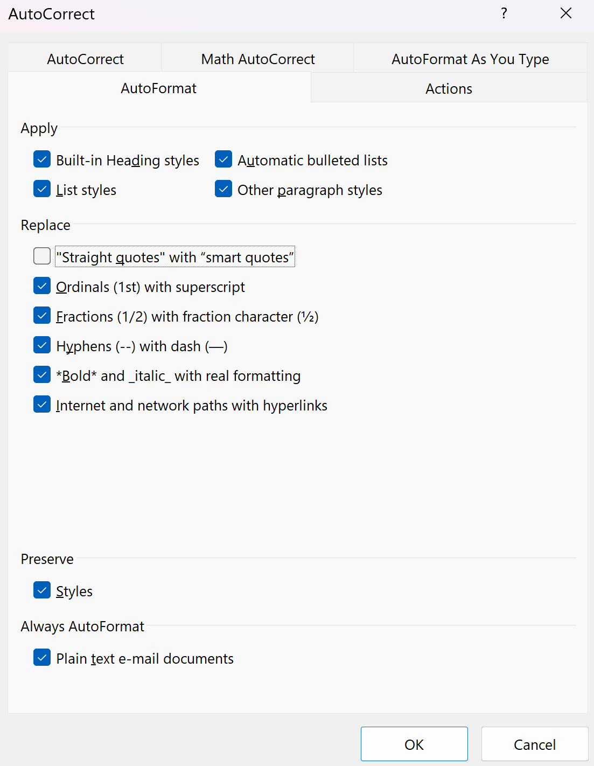Screen dimensions: 594x766
Task: Close the AutoCorrect dialog window
Action: tap(565, 13)
